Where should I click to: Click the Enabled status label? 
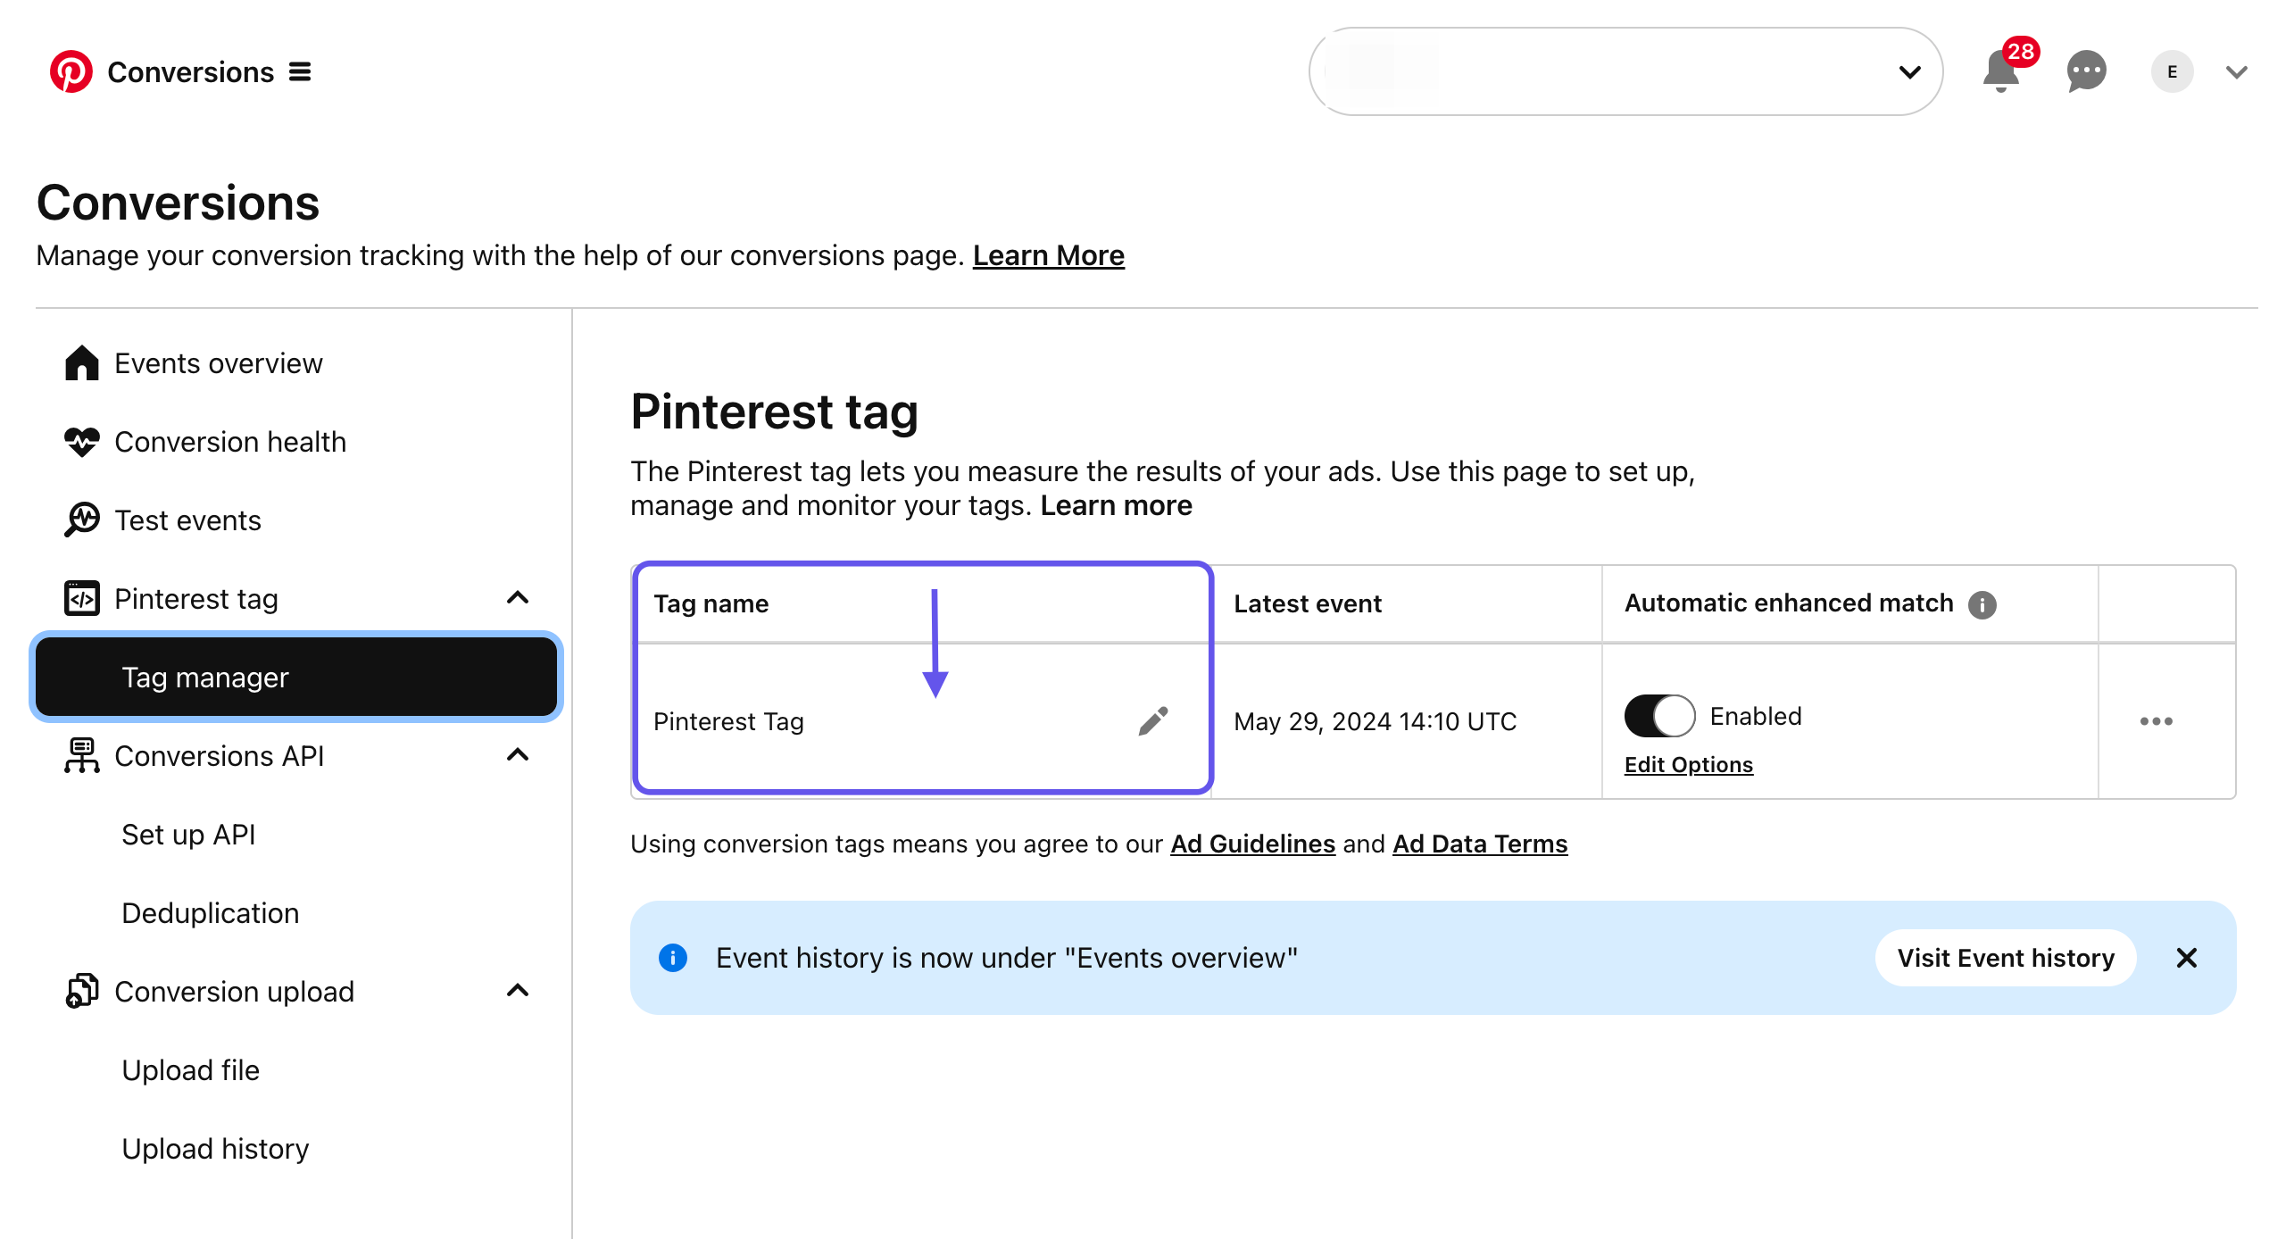click(1756, 716)
